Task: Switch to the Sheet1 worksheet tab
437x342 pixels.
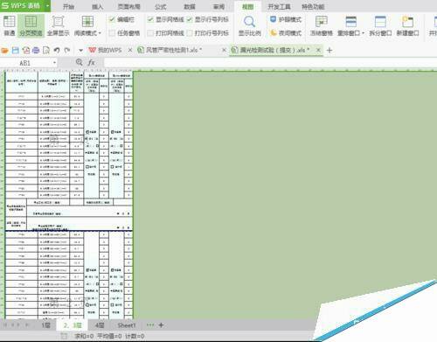Action: click(127, 325)
